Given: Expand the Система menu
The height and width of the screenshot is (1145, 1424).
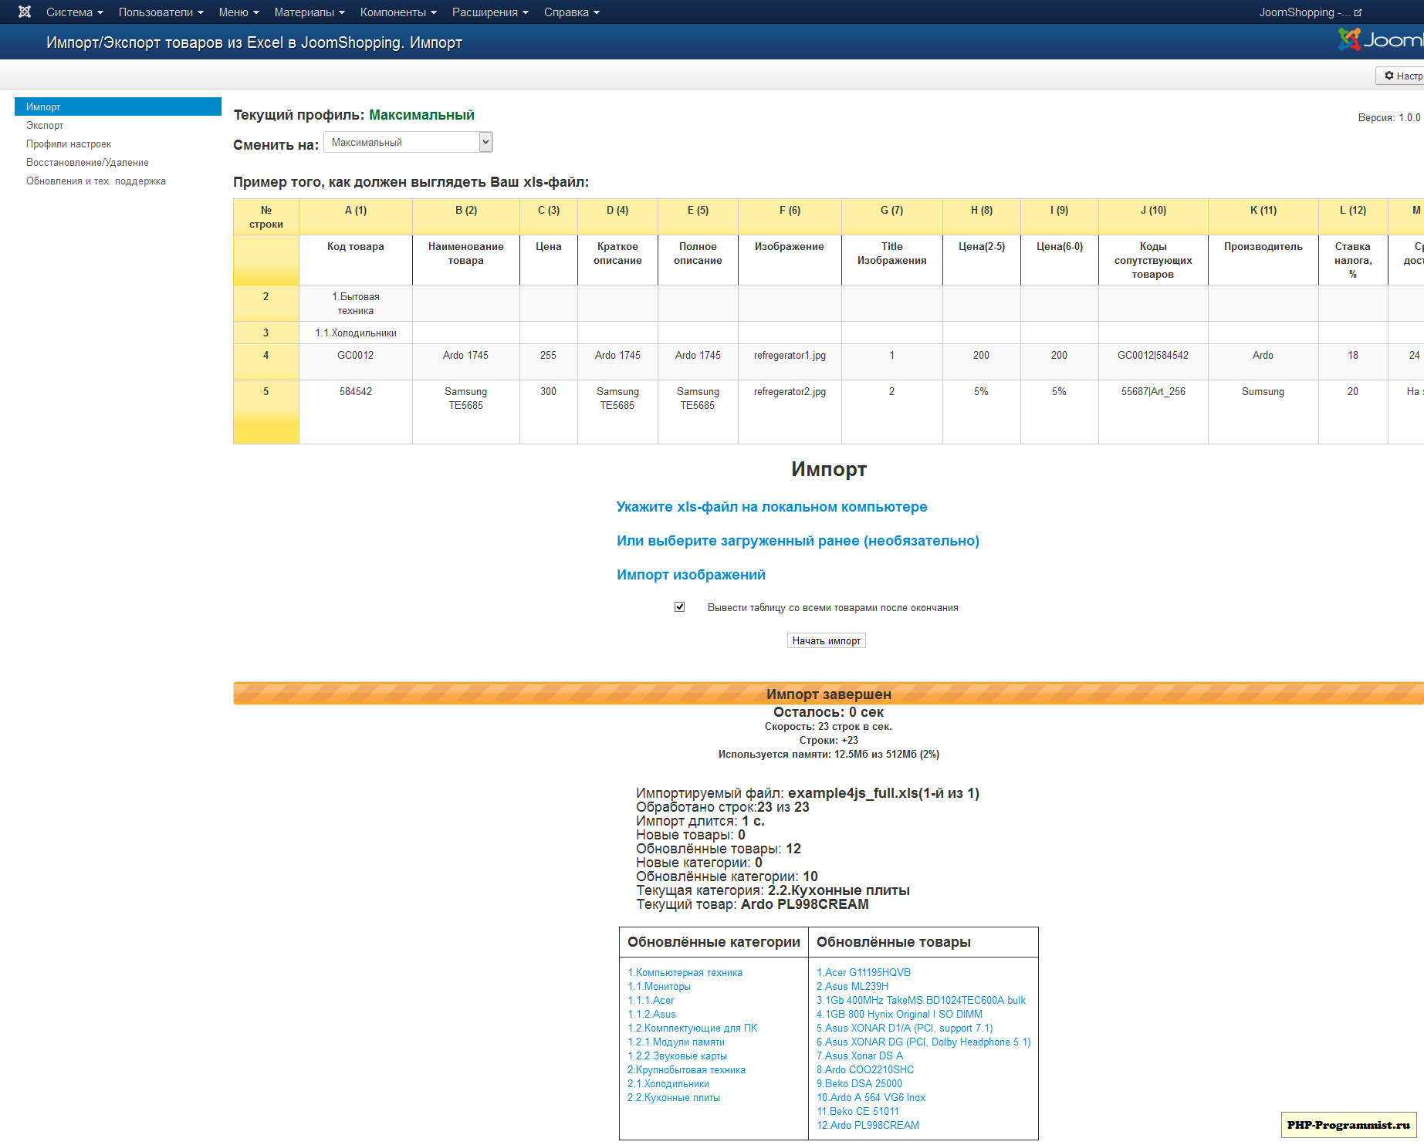Looking at the screenshot, I should 74,12.
